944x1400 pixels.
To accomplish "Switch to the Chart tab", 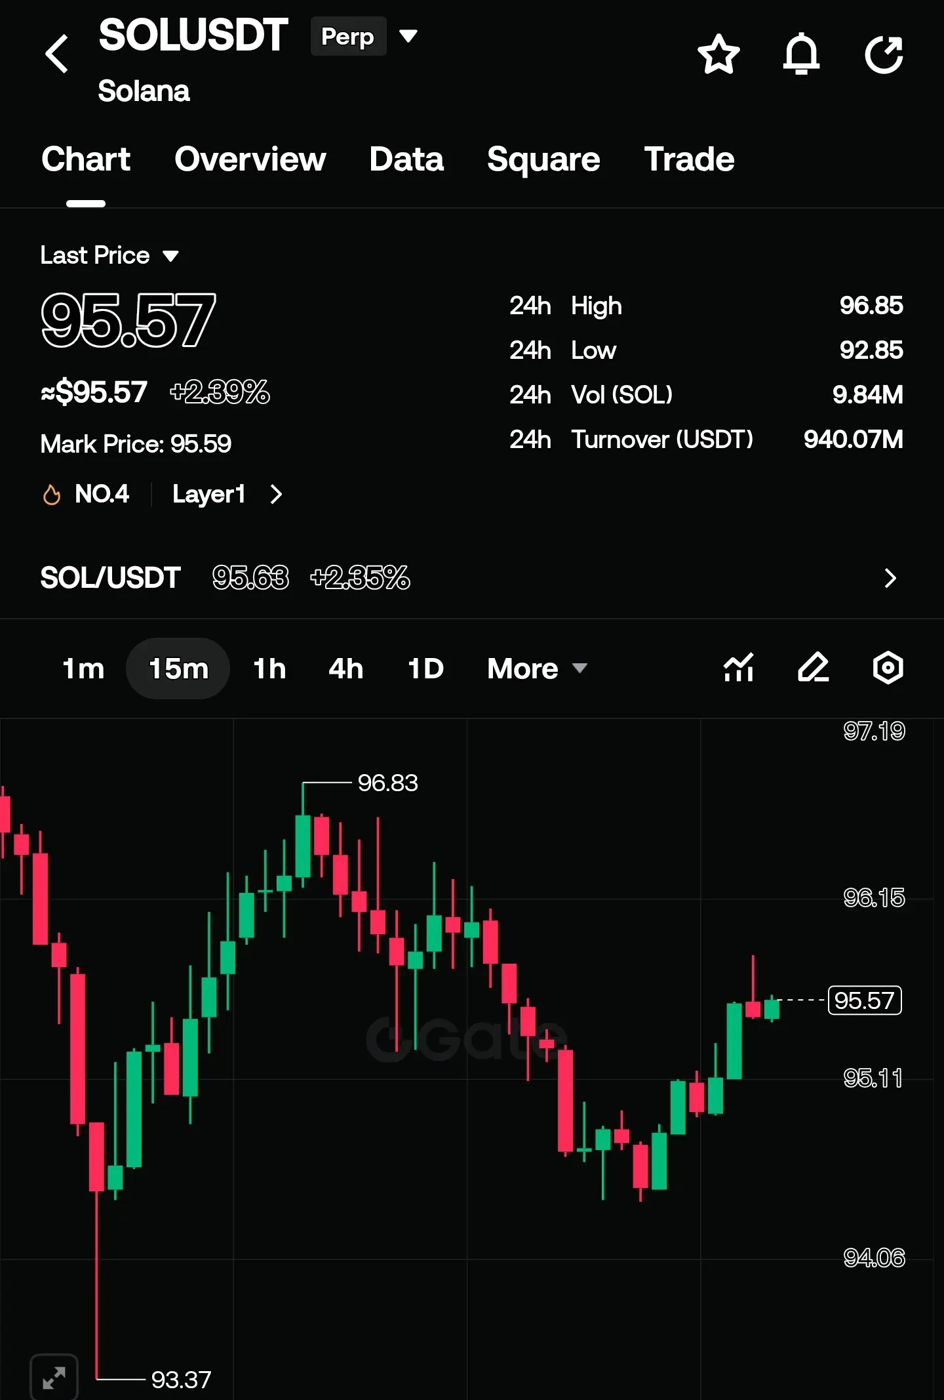I will click(x=86, y=159).
